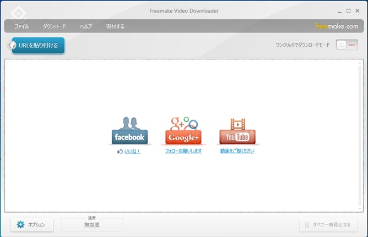Image resolution: width=368 pixels, height=237 pixels.
Task: Maximize the Freemake Video Downloader window
Action: point(349,11)
